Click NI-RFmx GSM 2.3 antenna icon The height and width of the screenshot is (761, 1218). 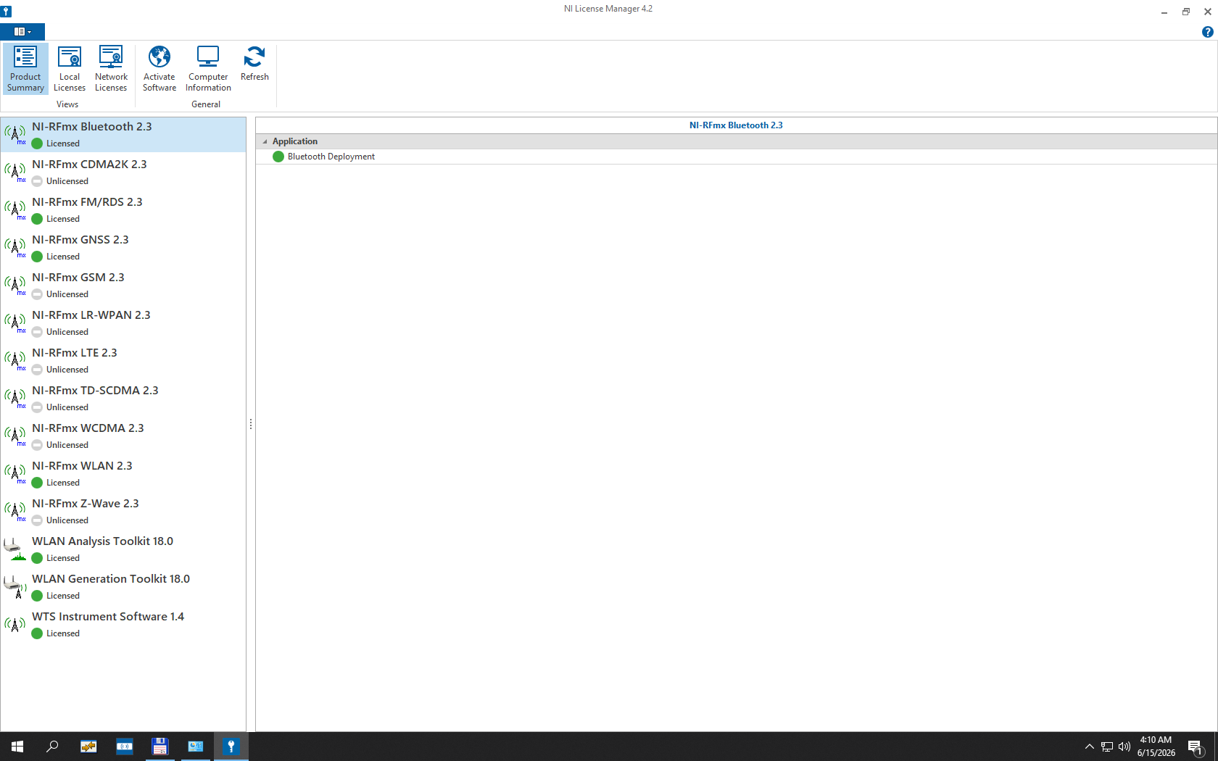[x=15, y=285]
